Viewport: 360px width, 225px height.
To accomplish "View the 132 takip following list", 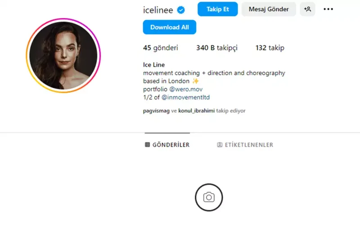I will pos(270,48).
